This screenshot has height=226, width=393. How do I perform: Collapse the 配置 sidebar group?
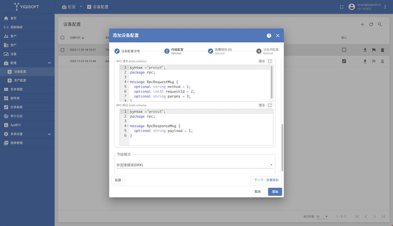click(x=27, y=63)
